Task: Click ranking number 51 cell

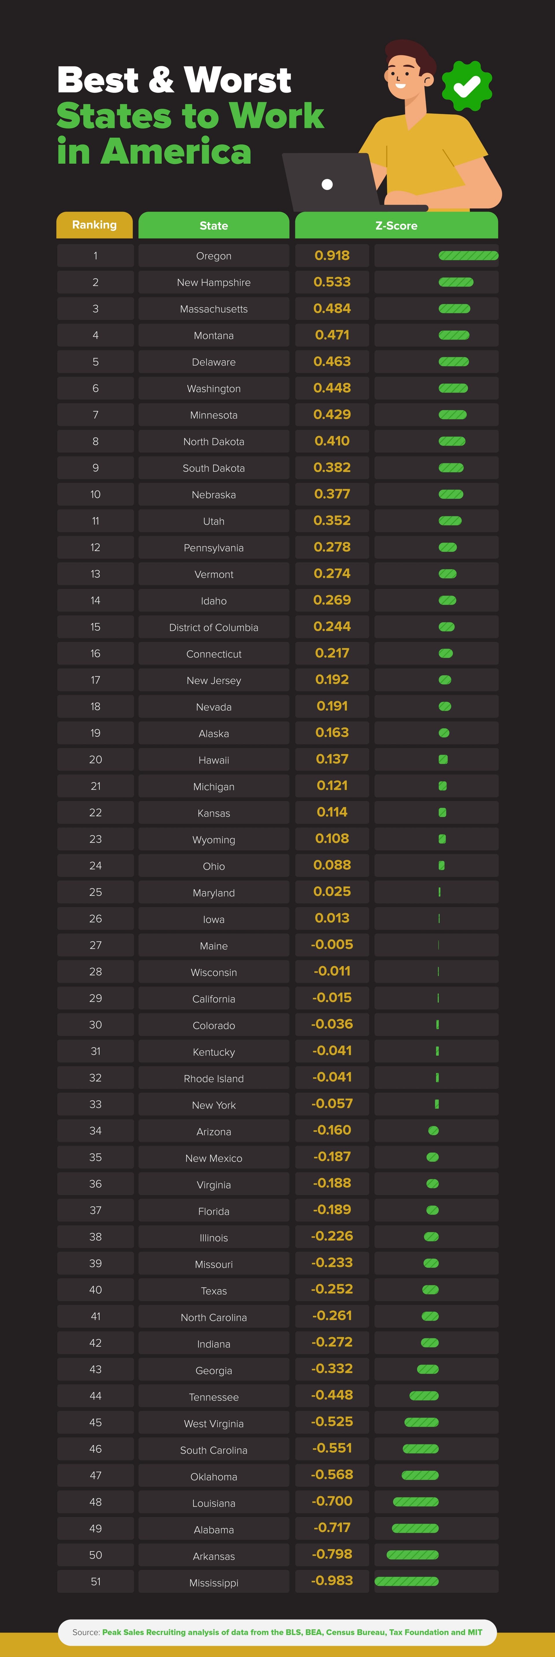Action: tap(95, 1581)
